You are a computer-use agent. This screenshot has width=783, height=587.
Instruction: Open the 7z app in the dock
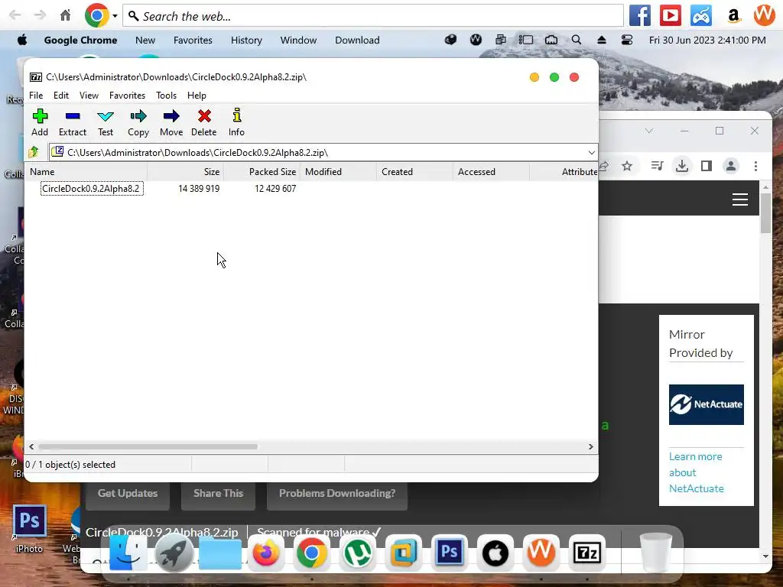587,553
